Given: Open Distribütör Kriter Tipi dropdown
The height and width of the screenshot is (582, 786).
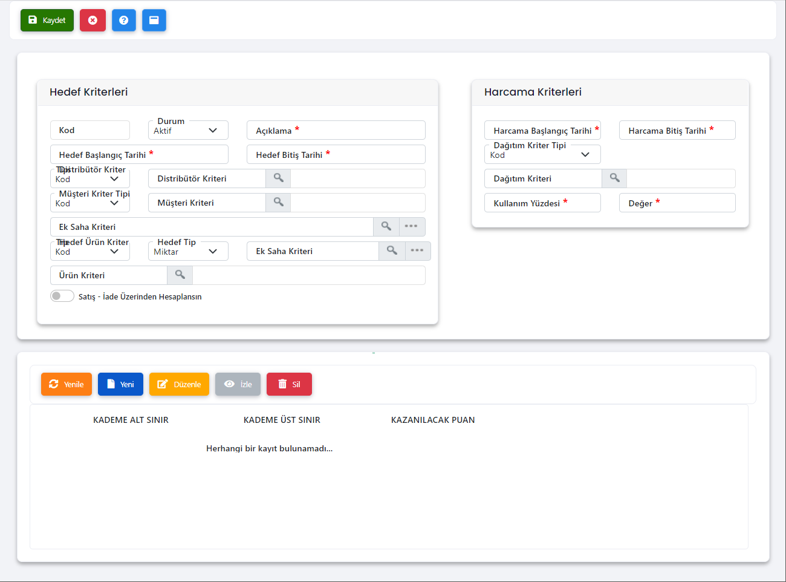Looking at the screenshot, I should (90, 178).
